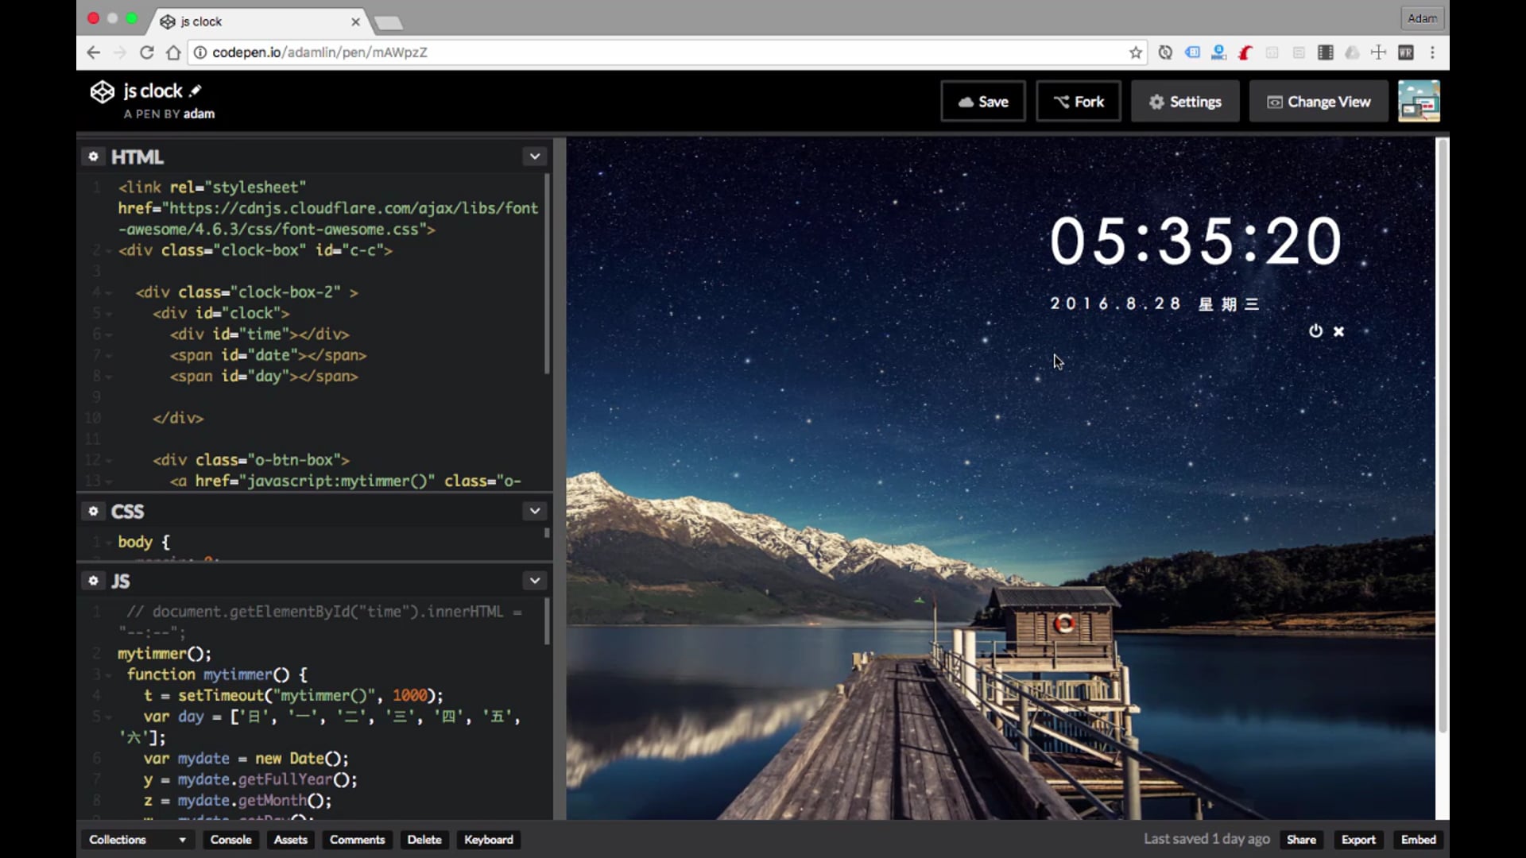
Task: Click the CodePen logo icon
Action: [x=102, y=92]
